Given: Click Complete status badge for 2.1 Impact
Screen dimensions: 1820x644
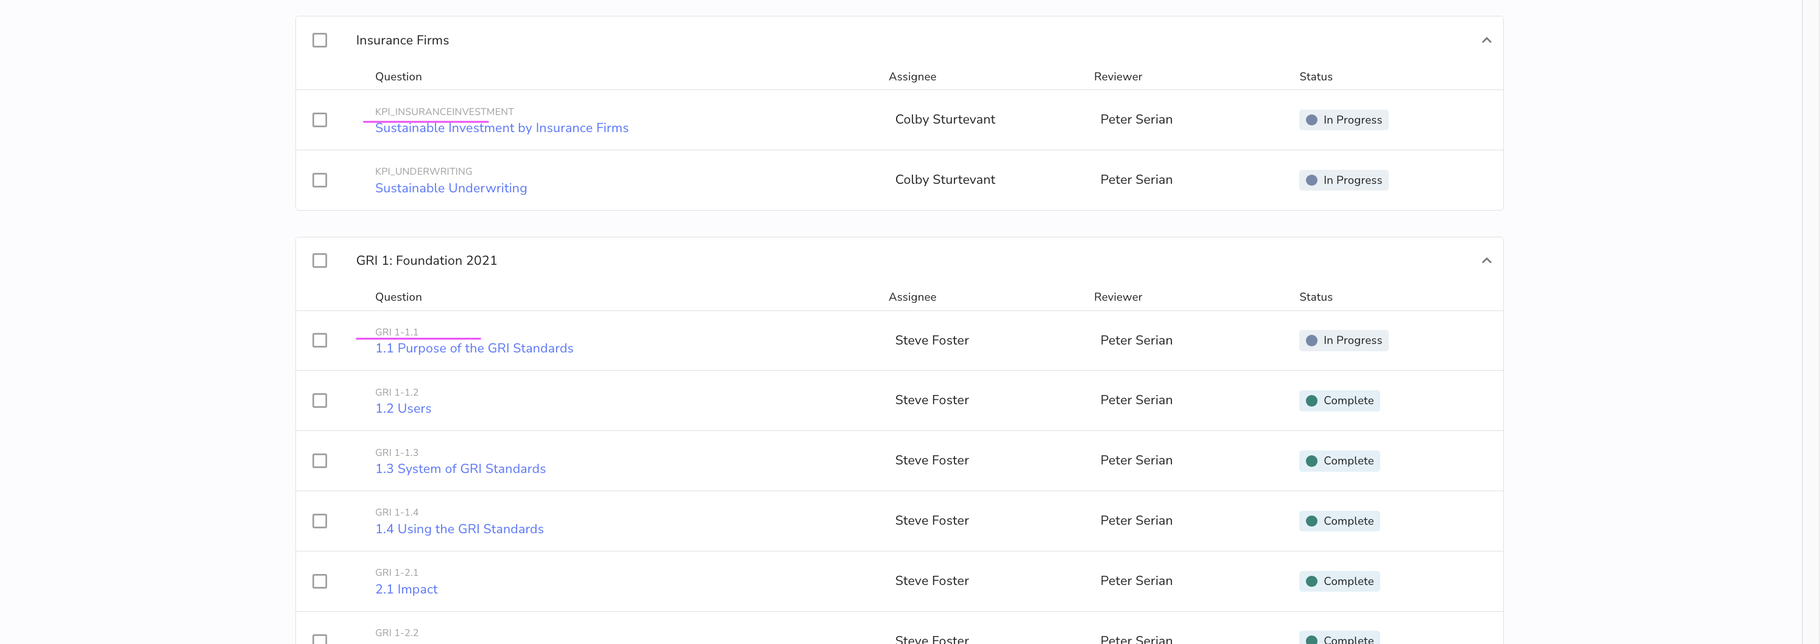Looking at the screenshot, I should tap(1339, 581).
